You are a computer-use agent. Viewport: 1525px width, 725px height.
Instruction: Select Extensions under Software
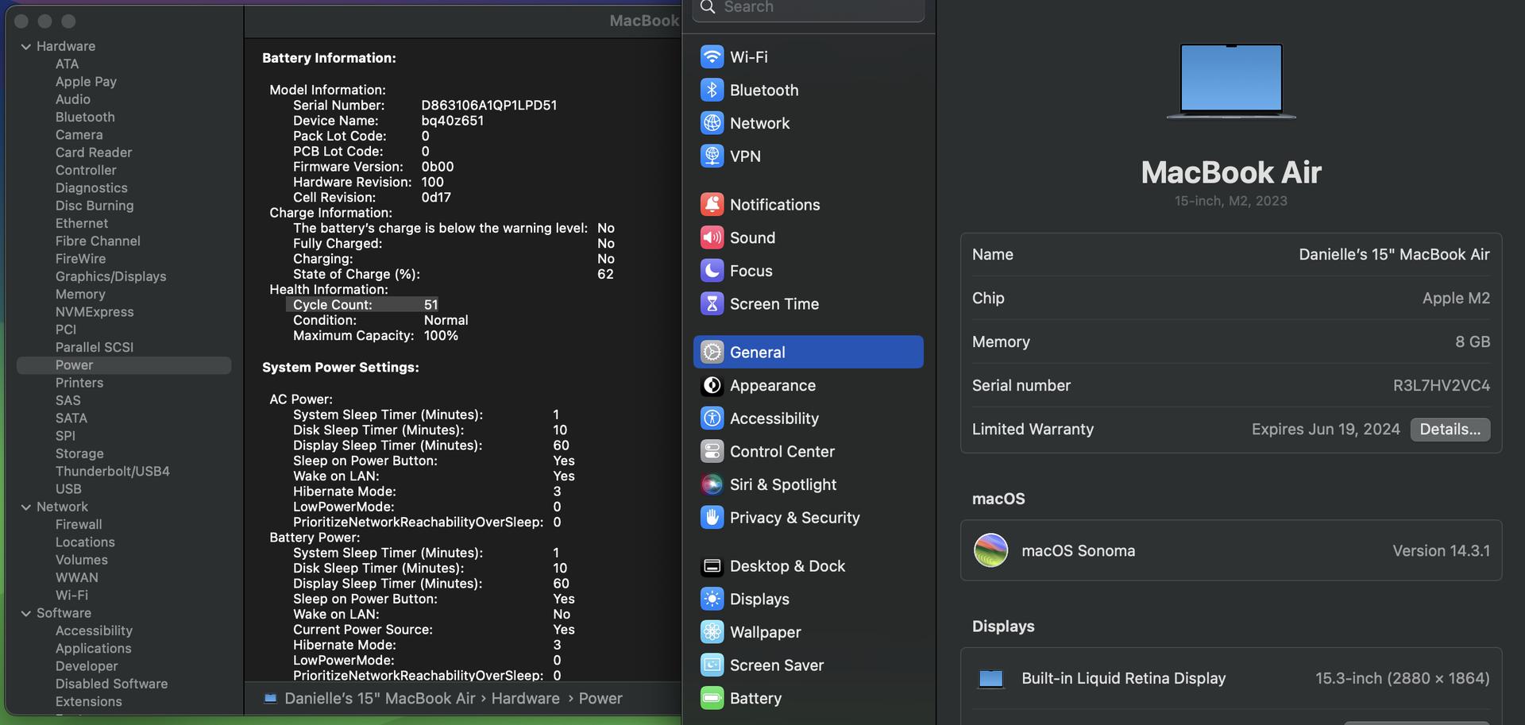[x=89, y=702]
